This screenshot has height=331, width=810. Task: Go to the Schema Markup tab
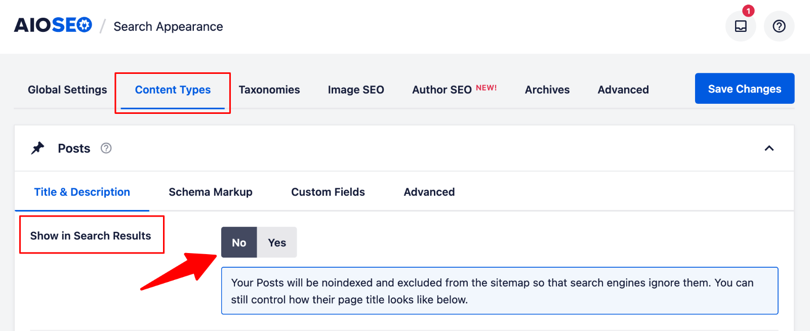pyautogui.click(x=210, y=192)
